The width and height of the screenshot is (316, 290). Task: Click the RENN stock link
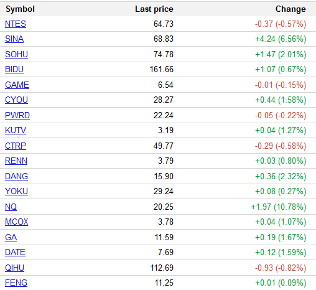16,161
